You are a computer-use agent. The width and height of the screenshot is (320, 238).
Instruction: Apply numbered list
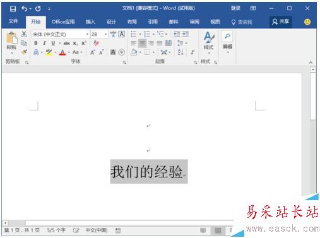147,34
